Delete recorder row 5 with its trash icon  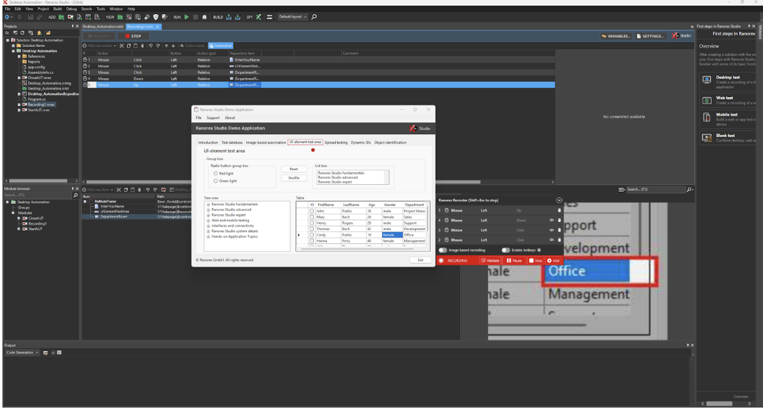click(559, 210)
